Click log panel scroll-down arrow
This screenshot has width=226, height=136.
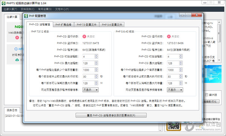click(160, 130)
